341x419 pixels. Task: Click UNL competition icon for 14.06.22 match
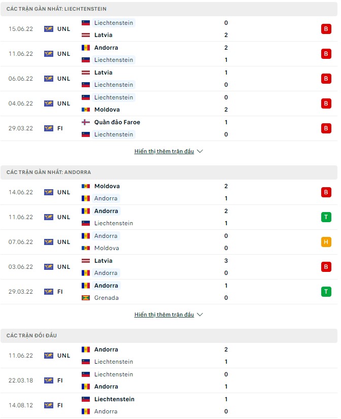49,192
